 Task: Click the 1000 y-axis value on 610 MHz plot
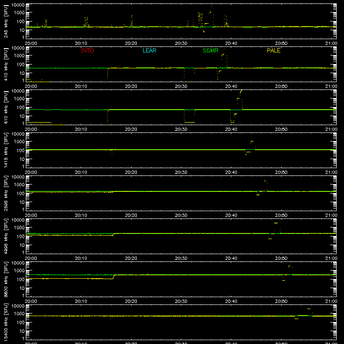click(x=19, y=98)
